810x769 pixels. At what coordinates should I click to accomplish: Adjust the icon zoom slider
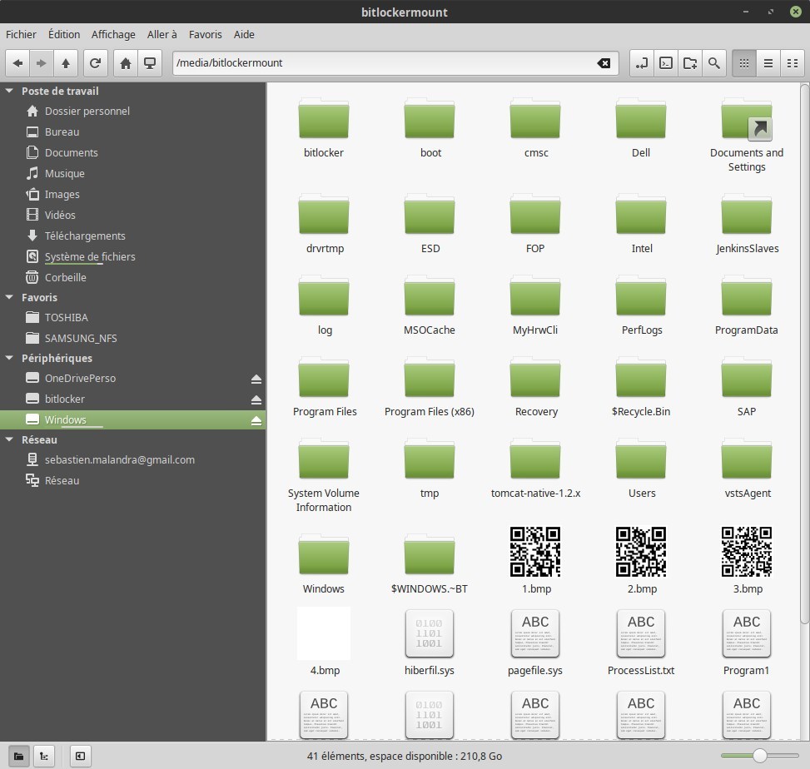tap(759, 756)
